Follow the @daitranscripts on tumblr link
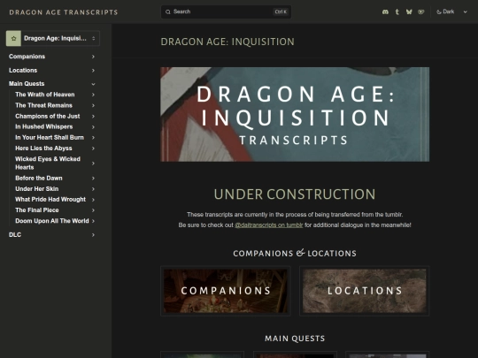Image resolution: width=478 pixels, height=358 pixels. click(x=268, y=225)
